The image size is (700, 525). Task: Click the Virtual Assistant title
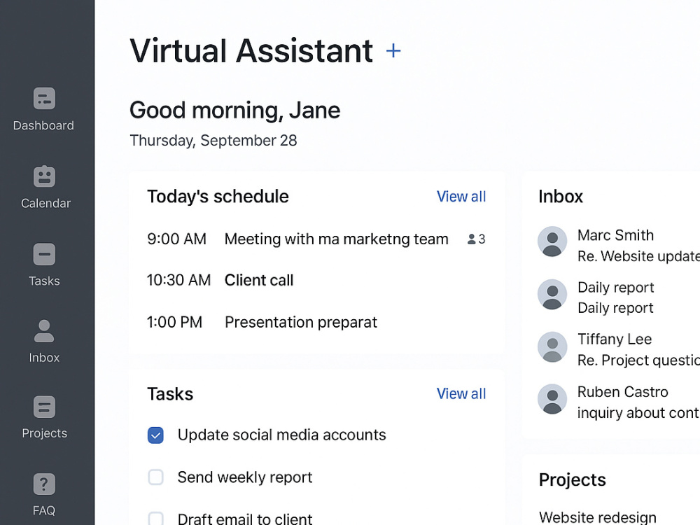point(251,51)
